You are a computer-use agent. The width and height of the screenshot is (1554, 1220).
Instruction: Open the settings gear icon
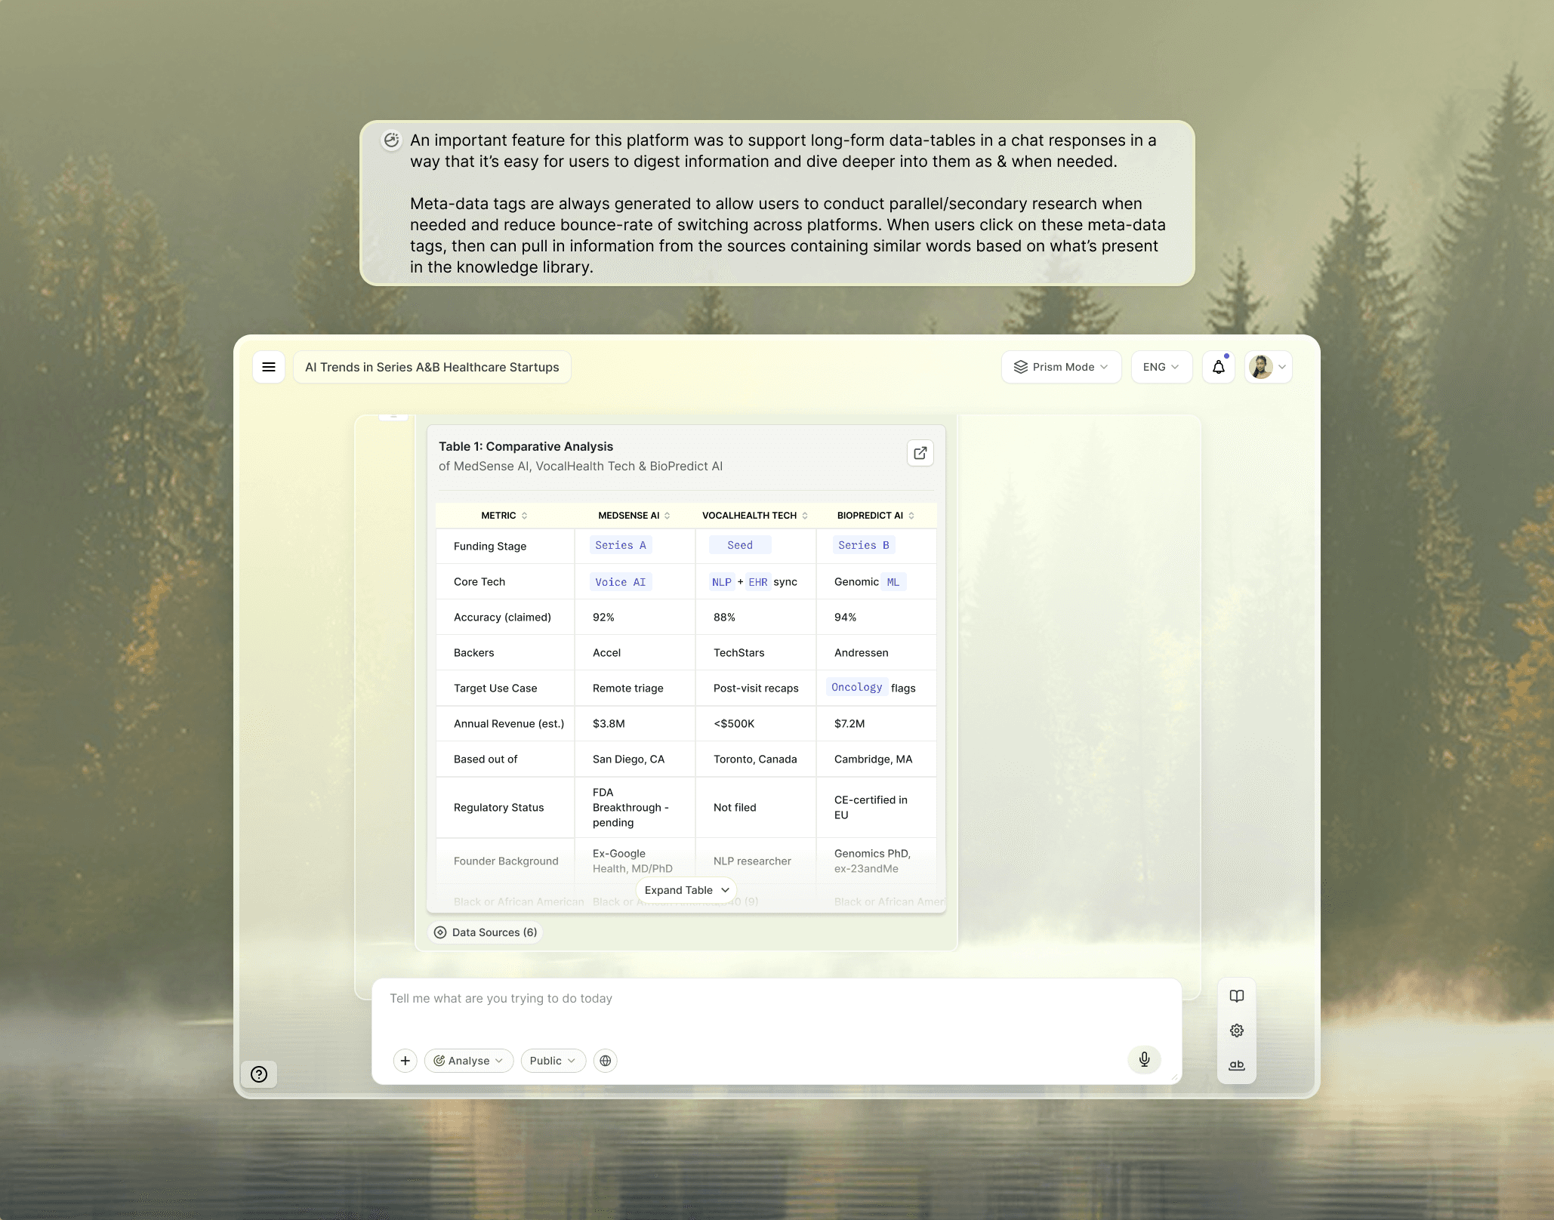tap(1236, 1031)
